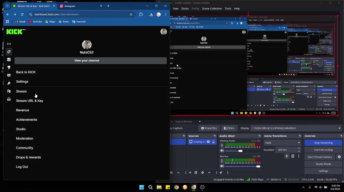
Task: Mute Mic/Aux speaker in Audio Mixer
Action: 222,166
